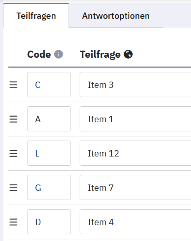Screen dimensions: 191x241
Task: Click the info icon next to Code
Action: [x=58, y=54]
